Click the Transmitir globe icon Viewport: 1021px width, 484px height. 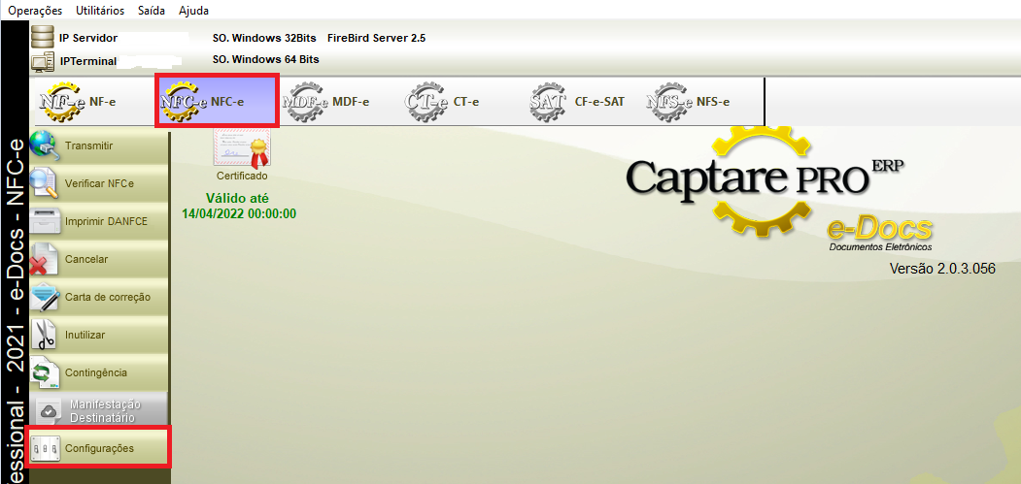tap(45, 146)
